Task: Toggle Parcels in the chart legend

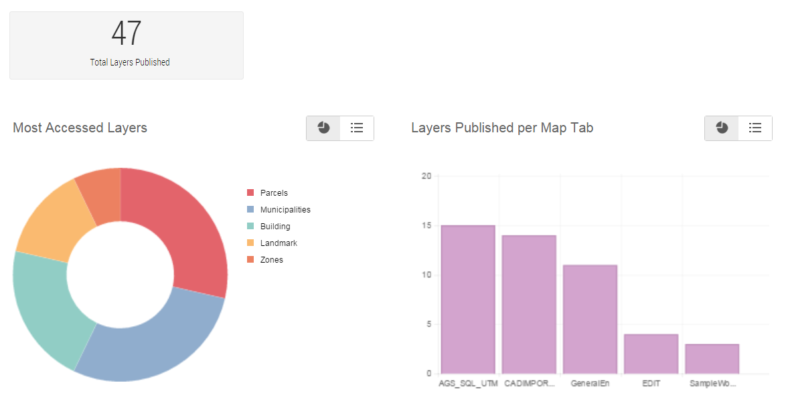Action: 274,193
